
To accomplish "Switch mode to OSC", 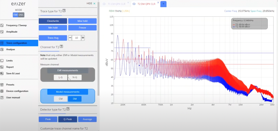I will [21, 15].
